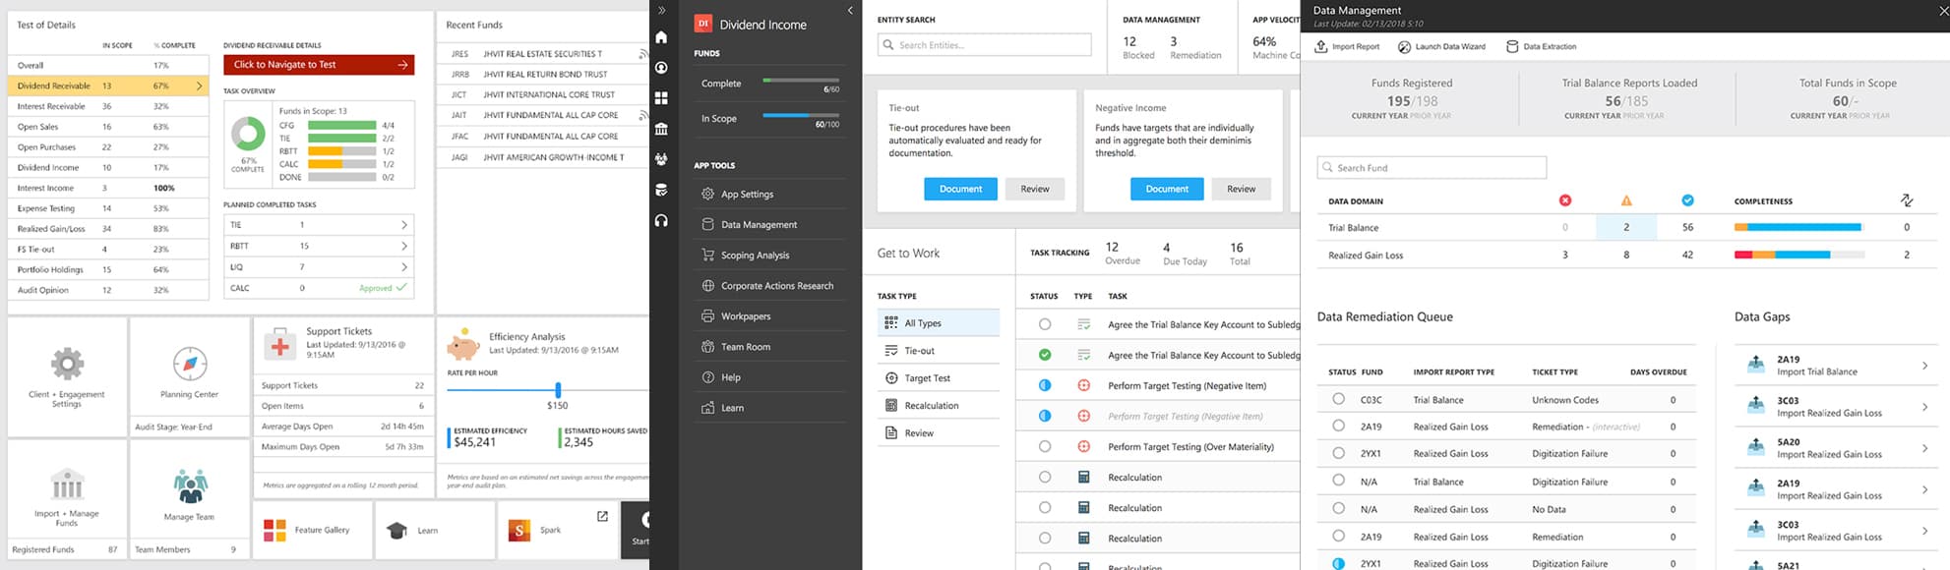Open the Home icon in the dark sidebar
The height and width of the screenshot is (570, 1950).
tap(661, 37)
